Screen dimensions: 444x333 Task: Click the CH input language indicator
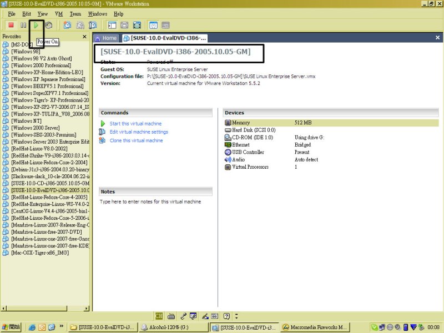tap(159, 316)
